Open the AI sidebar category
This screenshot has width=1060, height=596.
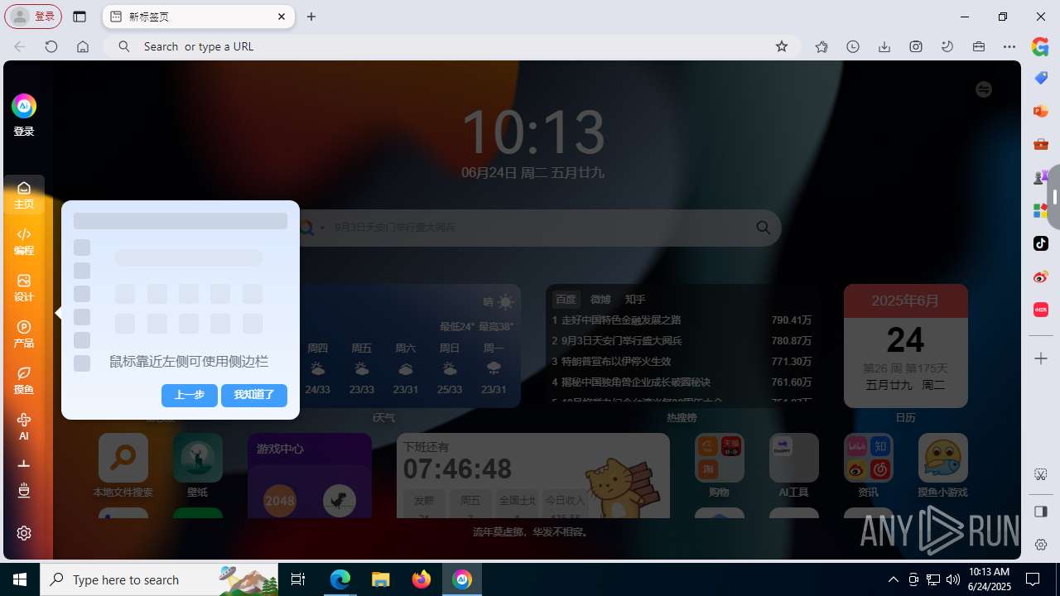click(x=24, y=427)
